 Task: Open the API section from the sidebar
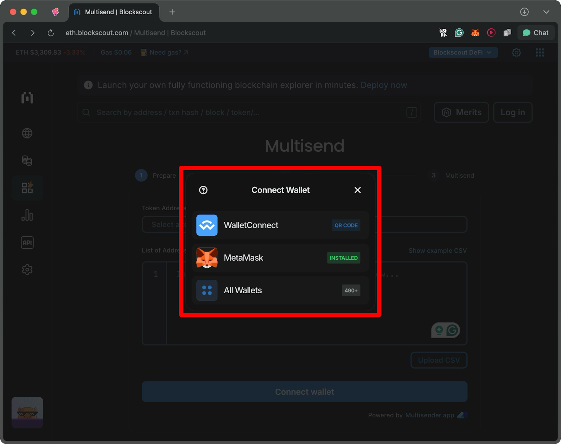pyautogui.click(x=27, y=242)
